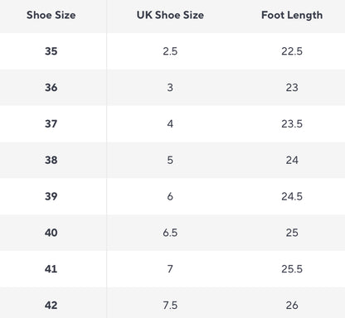Click UK shoe size 7.5 value
345x318 pixels.
coord(170,306)
